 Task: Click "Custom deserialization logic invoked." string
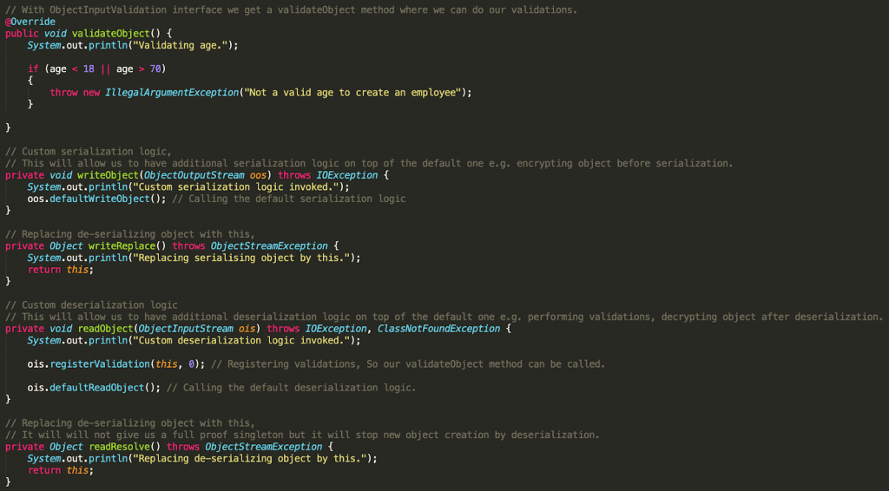(241, 340)
